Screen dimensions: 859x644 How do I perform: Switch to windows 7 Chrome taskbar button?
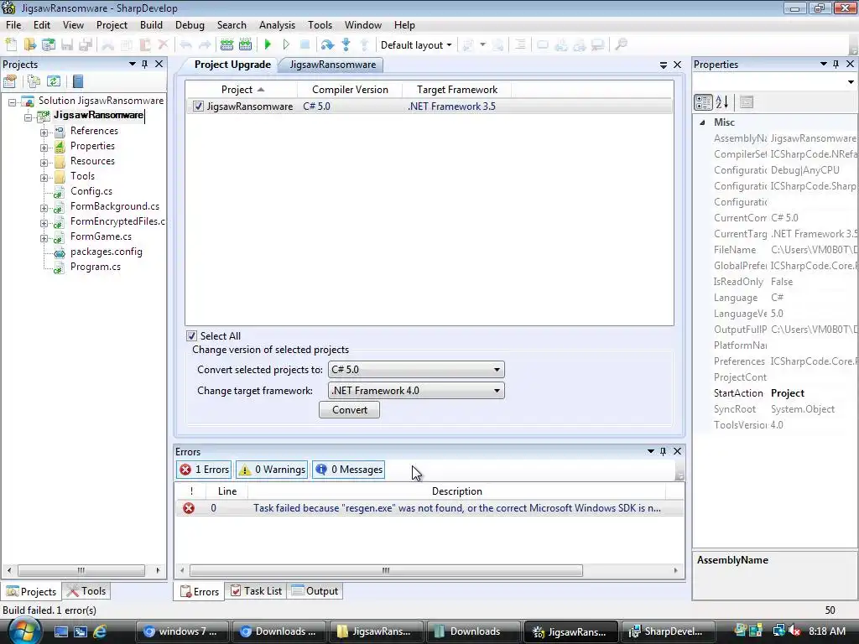point(181,631)
